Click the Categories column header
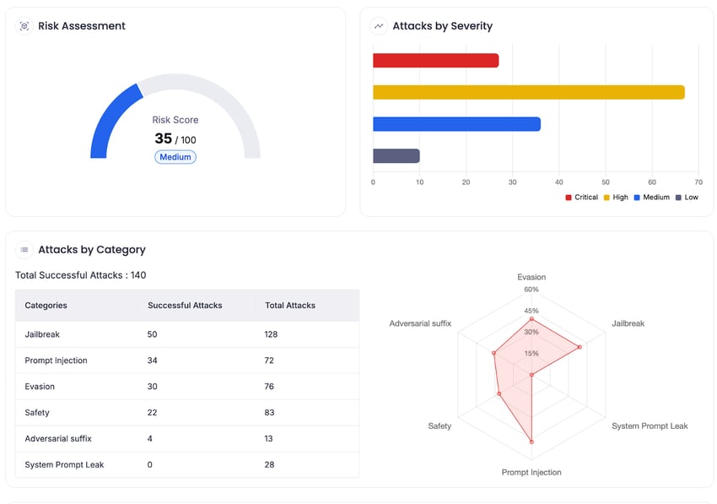The image size is (717, 504). point(46,306)
